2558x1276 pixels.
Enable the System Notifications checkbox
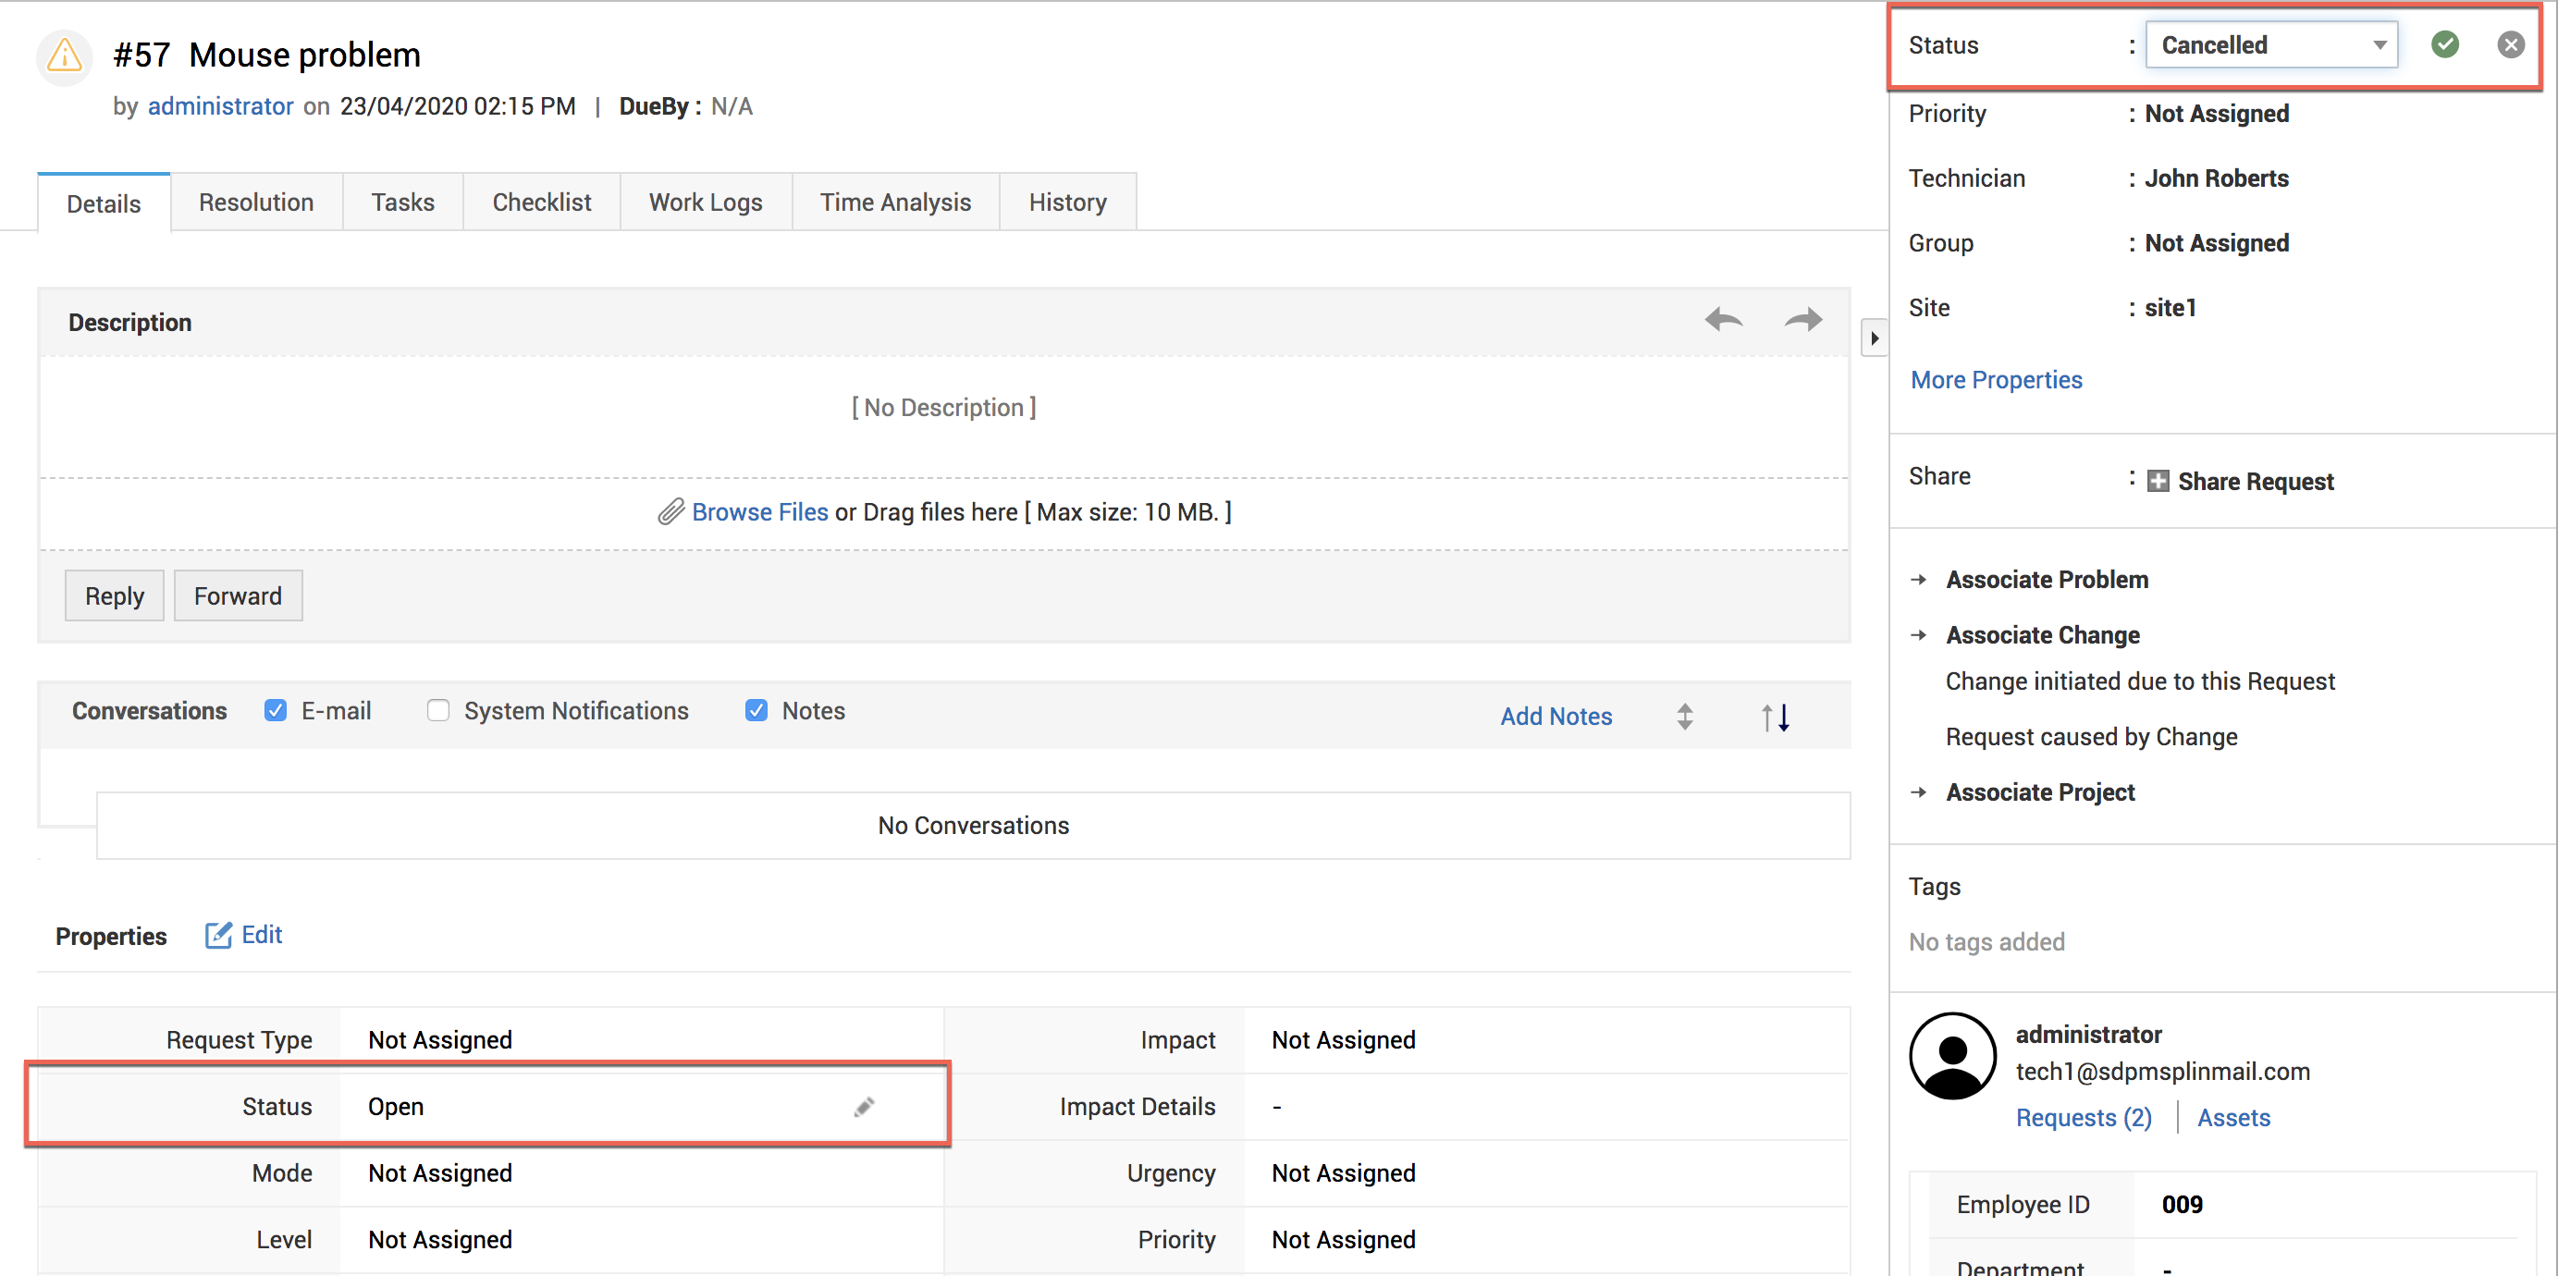tap(438, 710)
